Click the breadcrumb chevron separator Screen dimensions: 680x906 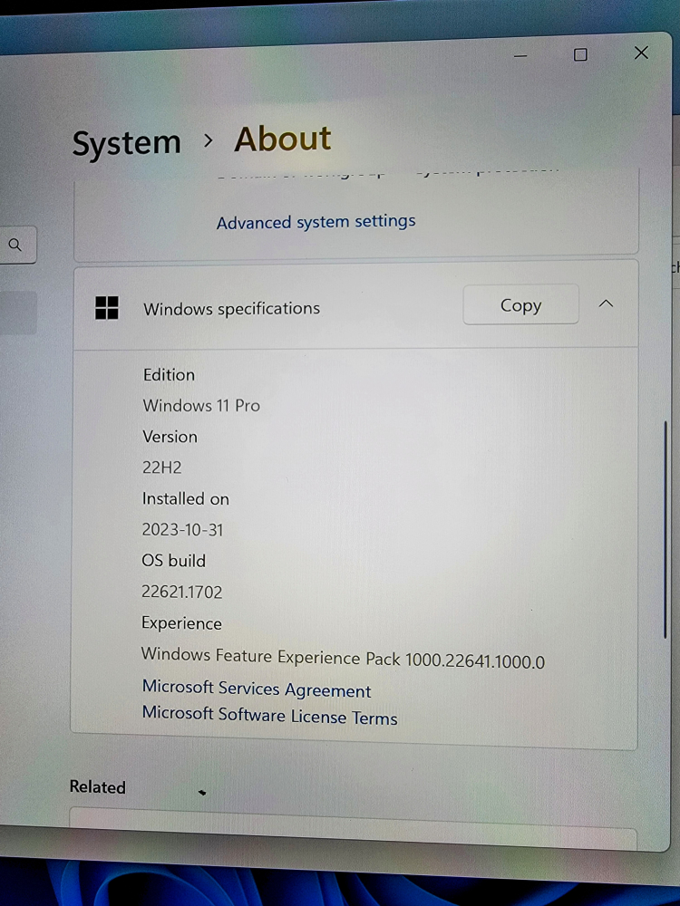[209, 140]
